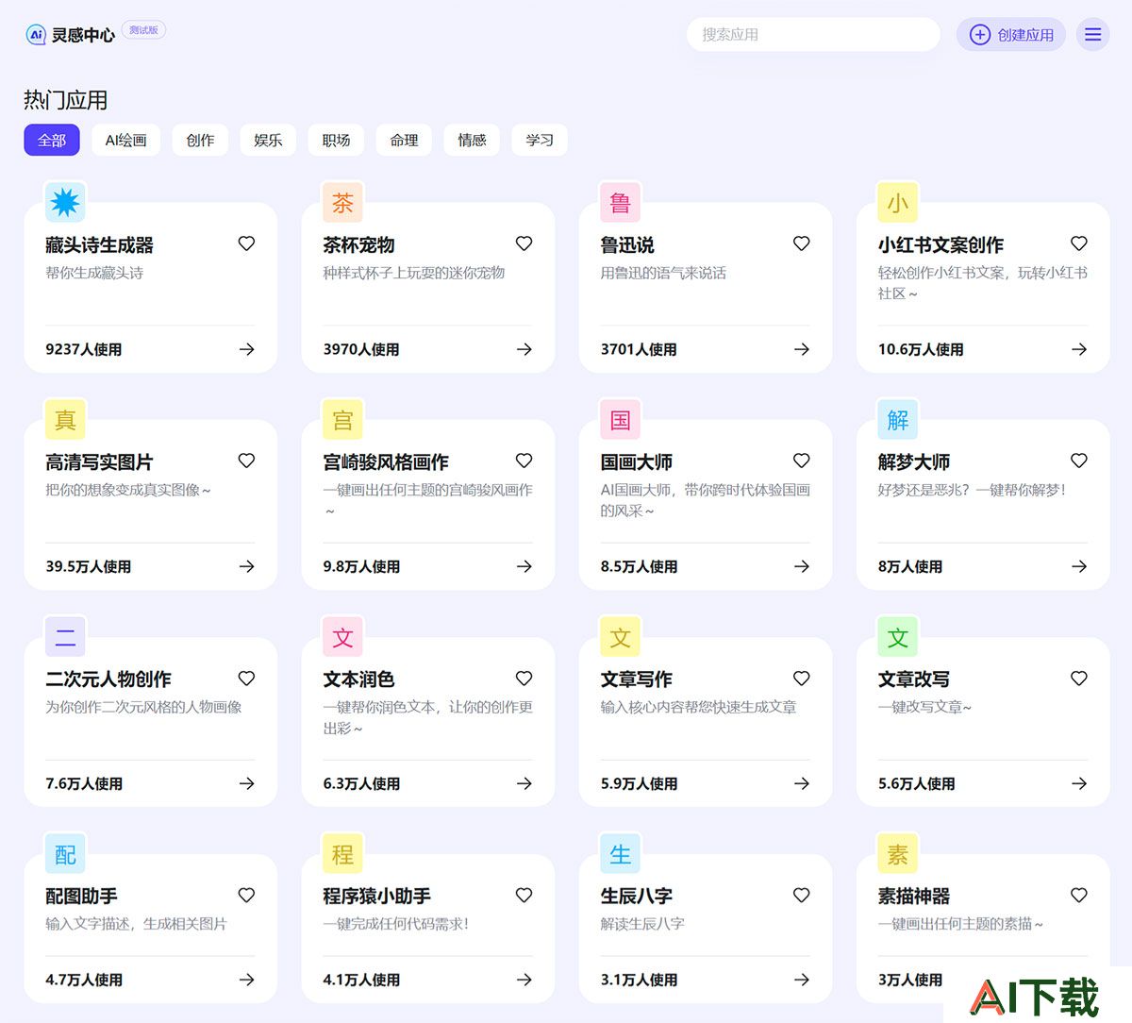
Task: Favorite 茶杯宠物 with heart toggle
Action: 524,243
